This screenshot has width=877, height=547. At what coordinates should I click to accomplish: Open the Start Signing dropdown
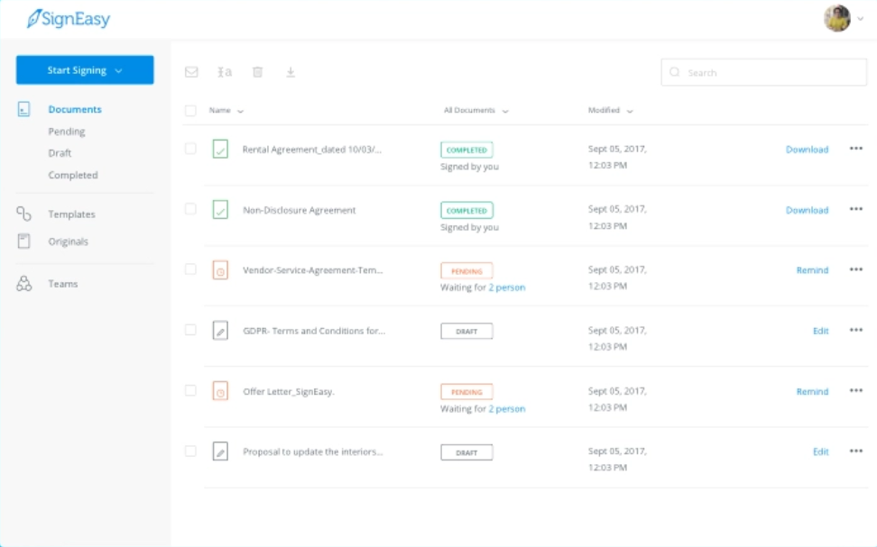[85, 70]
